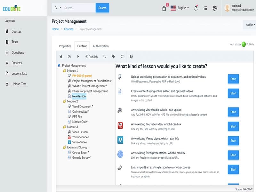The width and height of the screenshot is (256, 192).
Task: Click the refresh icon in content toolbar
Action: 69,57
